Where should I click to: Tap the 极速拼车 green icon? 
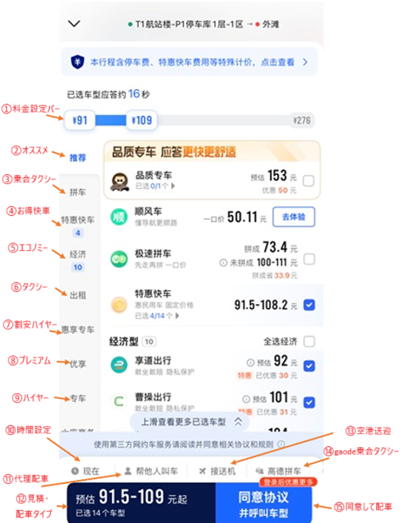pyautogui.click(x=119, y=259)
